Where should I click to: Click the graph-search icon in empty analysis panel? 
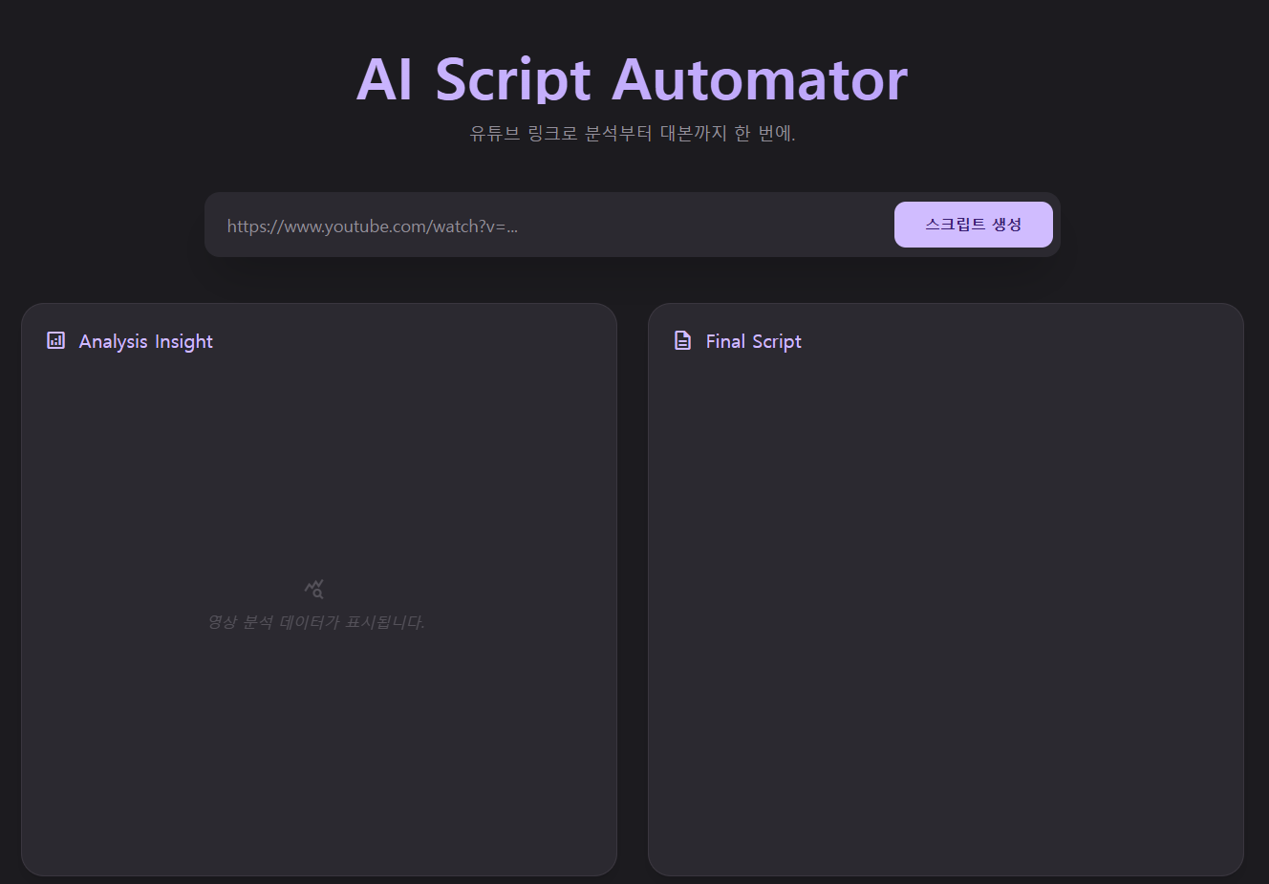click(x=314, y=589)
